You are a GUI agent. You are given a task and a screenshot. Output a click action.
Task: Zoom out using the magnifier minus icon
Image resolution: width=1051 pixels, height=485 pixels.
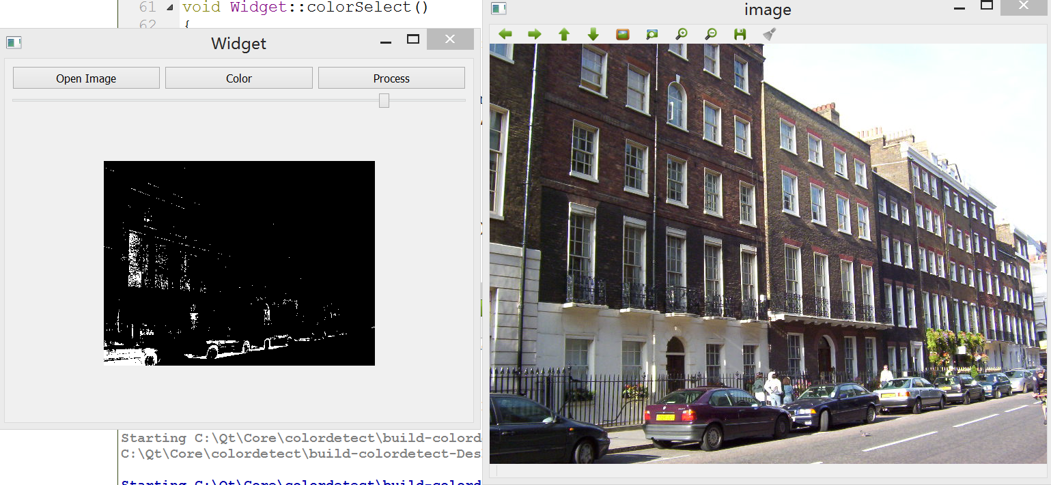click(711, 34)
